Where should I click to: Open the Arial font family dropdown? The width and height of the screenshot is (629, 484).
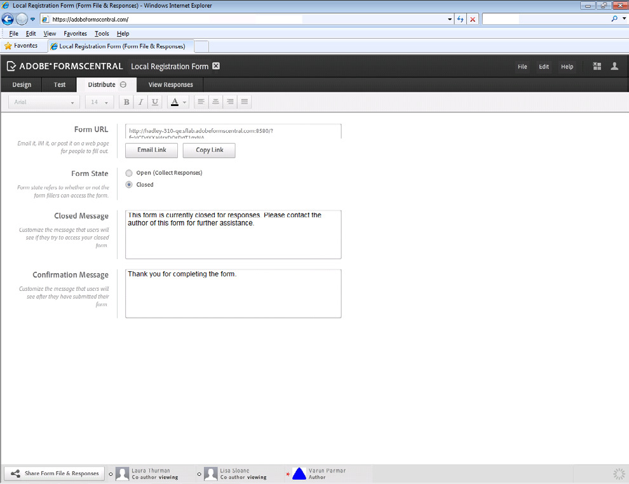(44, 102)
